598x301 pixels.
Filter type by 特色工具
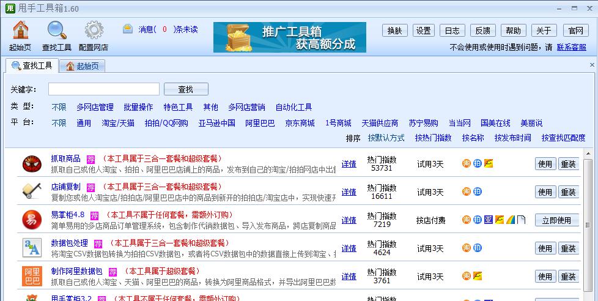pyautogui.click(x=178, y=107)
